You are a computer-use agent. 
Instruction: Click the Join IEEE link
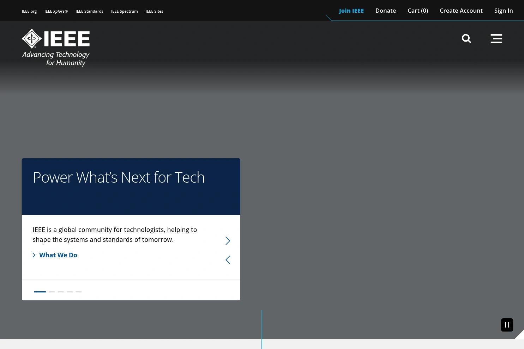pyautogui.click(x=351, y=11)
